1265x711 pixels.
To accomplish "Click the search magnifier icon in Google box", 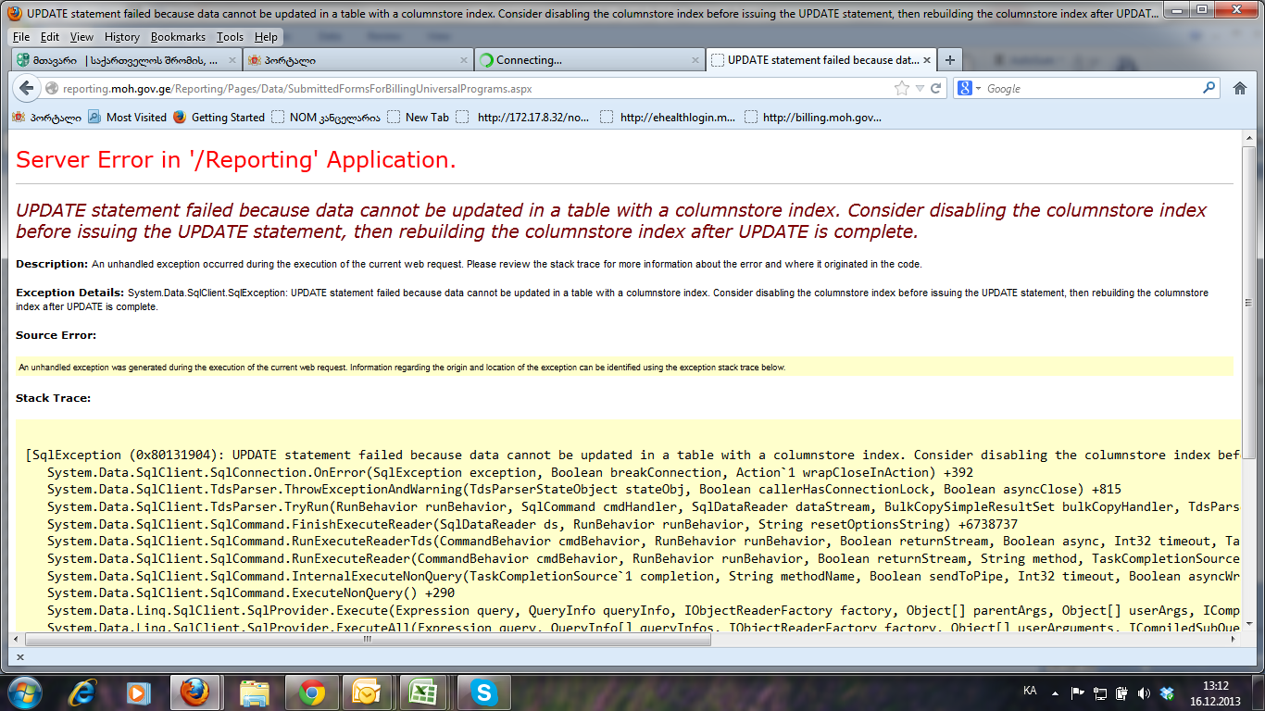I will pos(1209,89).
